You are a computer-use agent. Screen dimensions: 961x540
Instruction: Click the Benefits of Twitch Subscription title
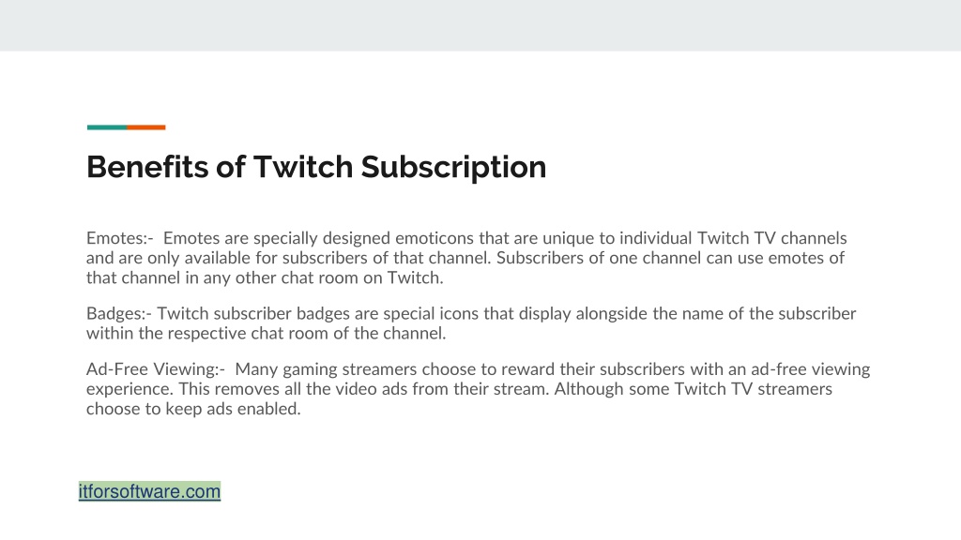(x=316, y=167)
